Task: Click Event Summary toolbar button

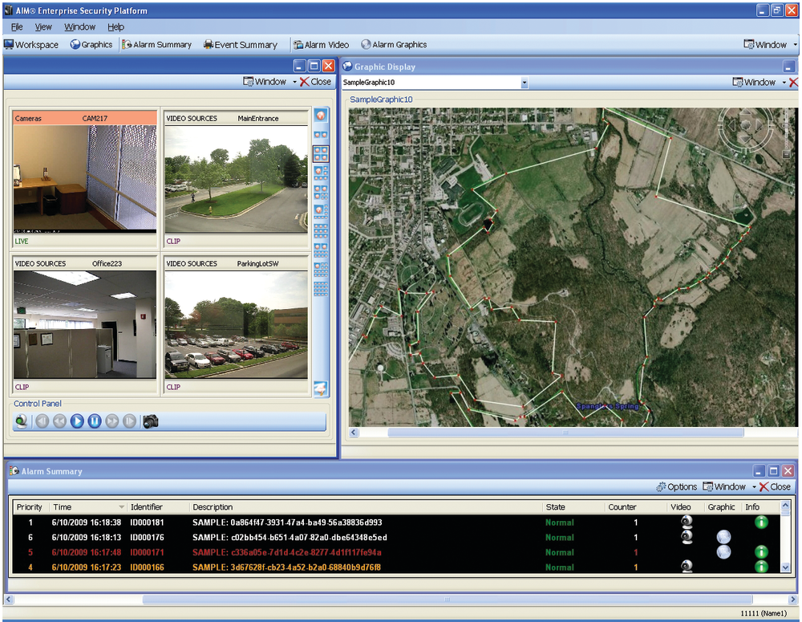Action: pyautogui.click(x=240, y=45)
